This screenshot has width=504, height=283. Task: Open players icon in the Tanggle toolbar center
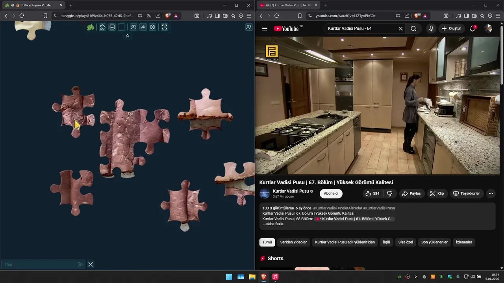(x=133, y=27)
